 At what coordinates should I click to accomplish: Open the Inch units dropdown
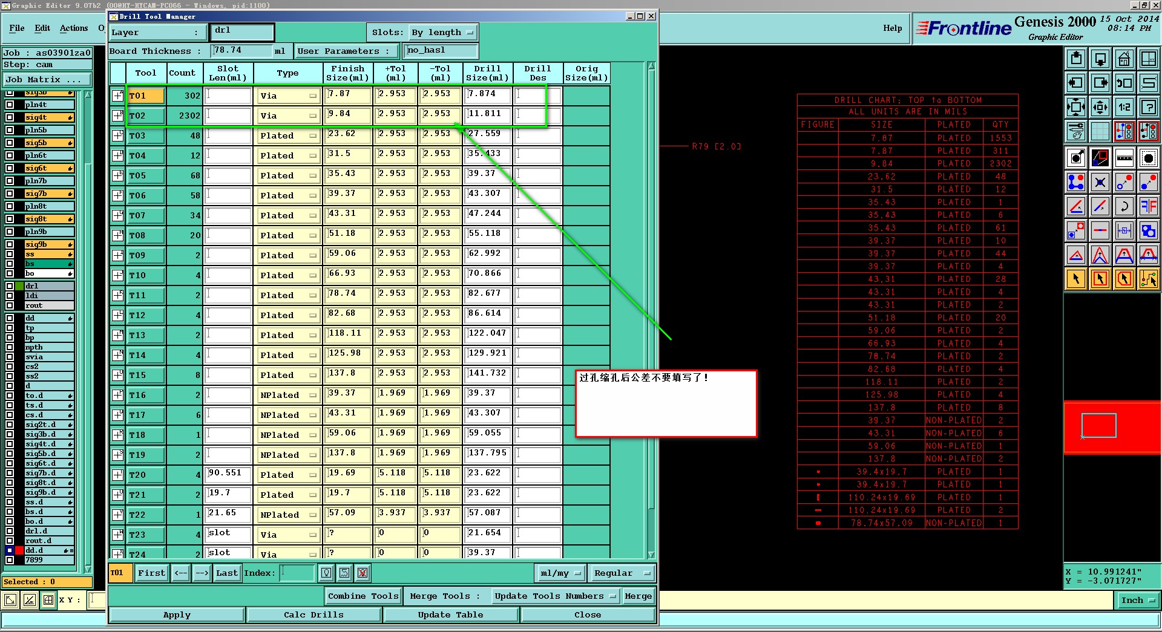pos(1137,600)
